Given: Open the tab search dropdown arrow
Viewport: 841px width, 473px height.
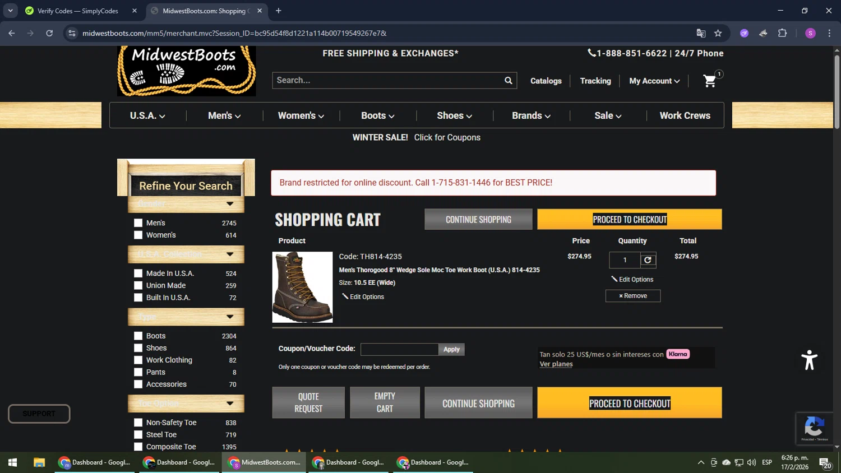Looking at the screenshot, I should tap(10, 11).
